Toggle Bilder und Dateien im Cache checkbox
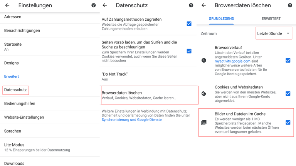Image resolution: width=296 pixels, height=166 pixels. pos(288,123)
